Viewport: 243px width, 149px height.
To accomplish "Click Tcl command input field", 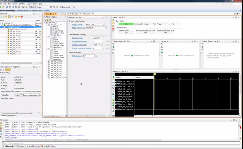I will [x=121, y=143].
